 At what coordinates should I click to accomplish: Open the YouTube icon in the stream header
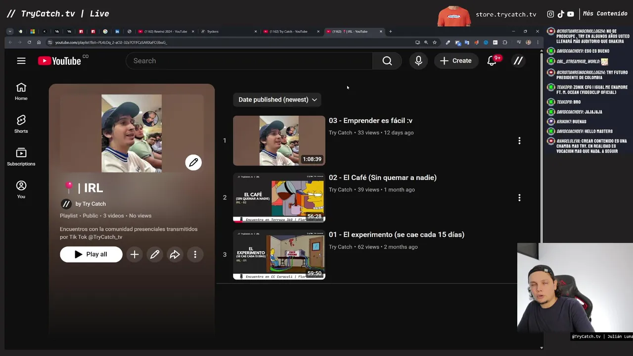[571, 14]
